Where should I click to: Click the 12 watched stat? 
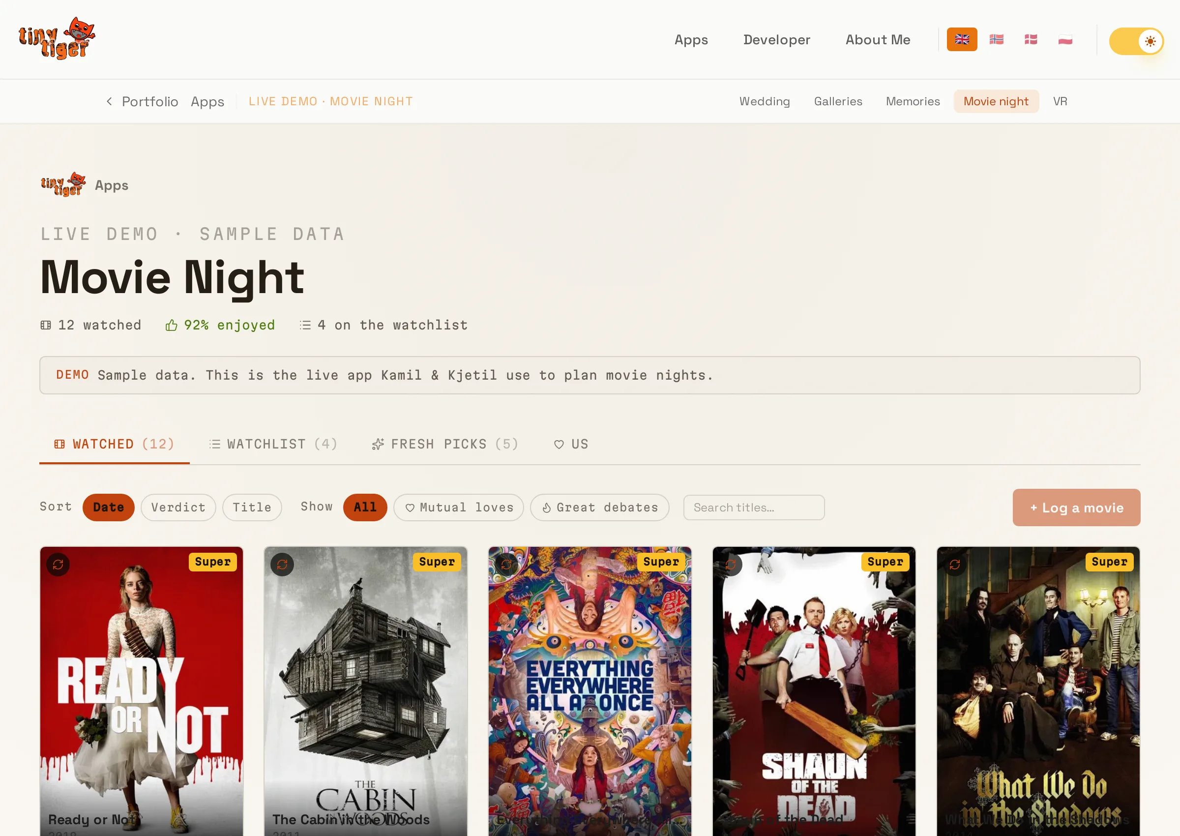90,325
